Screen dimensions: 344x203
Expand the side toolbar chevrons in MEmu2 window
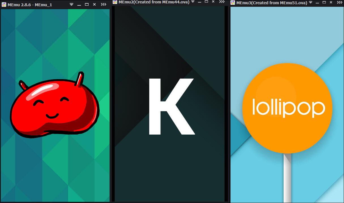222,2
